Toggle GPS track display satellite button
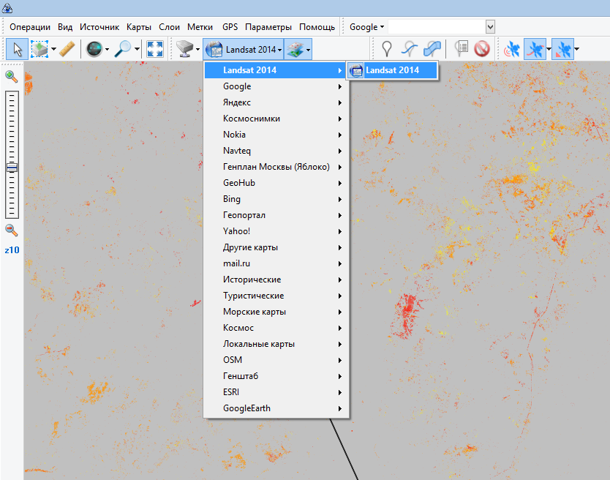The height and width of the screenshot is (480, 610). [535, 49]
